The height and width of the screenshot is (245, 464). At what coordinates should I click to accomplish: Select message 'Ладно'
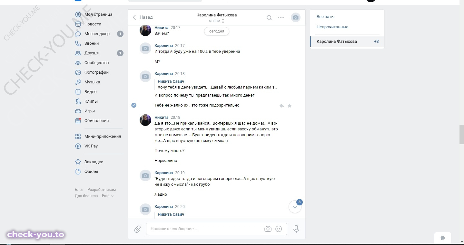point(161,194)
